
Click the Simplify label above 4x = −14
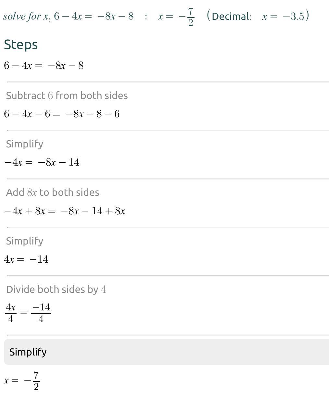click(25, 241)
